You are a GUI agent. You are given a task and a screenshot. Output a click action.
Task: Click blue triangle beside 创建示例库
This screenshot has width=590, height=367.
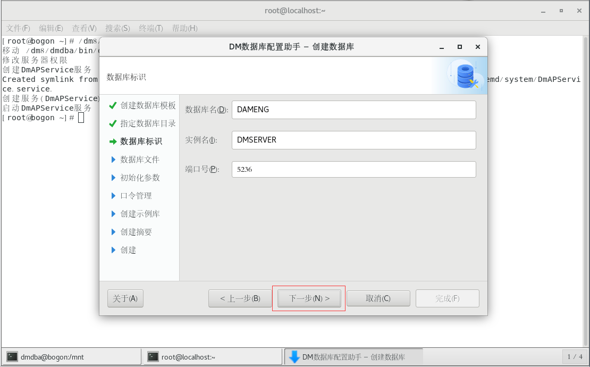pos(113,214)
